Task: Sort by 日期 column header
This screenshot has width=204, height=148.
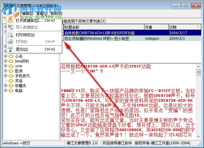Action: coord(185,27)
